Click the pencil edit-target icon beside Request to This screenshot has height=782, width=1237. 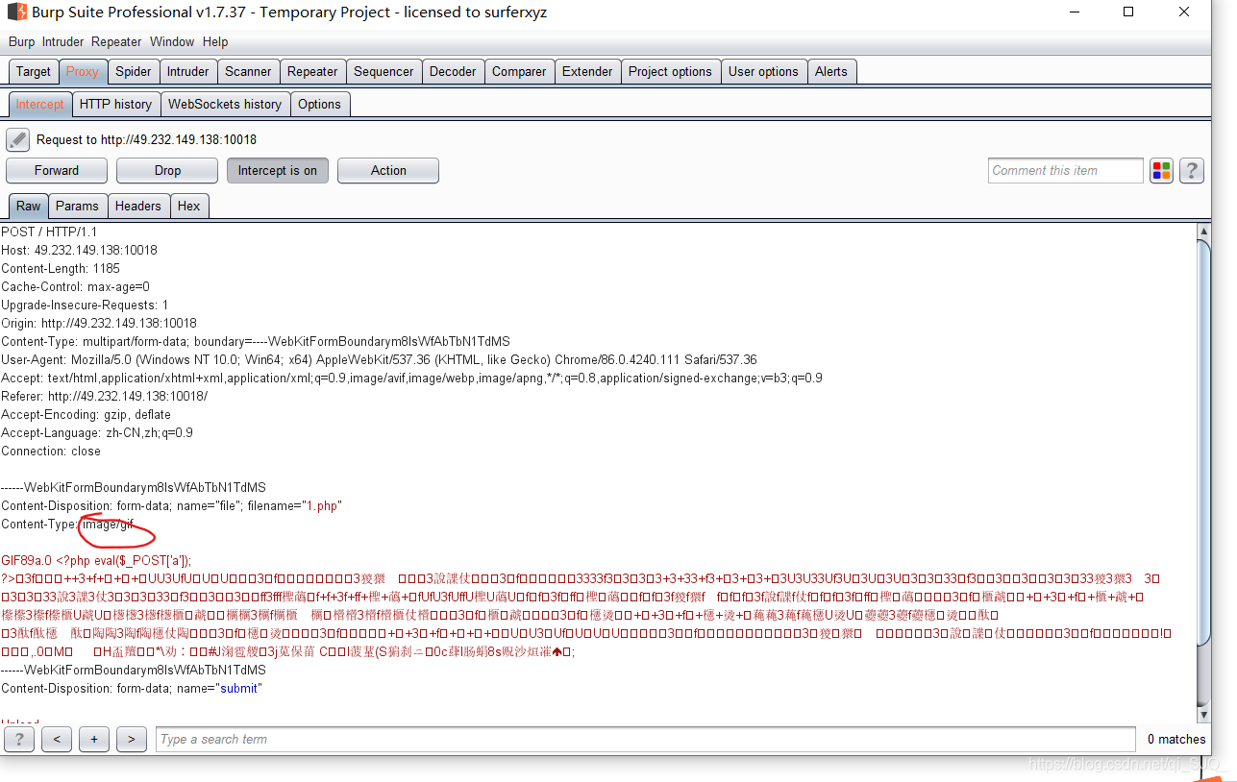(17, 139)
